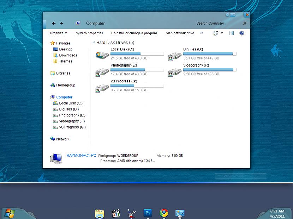Click the Homegroup icon
This screenshot has width=293, height=219.
point(53,85)
